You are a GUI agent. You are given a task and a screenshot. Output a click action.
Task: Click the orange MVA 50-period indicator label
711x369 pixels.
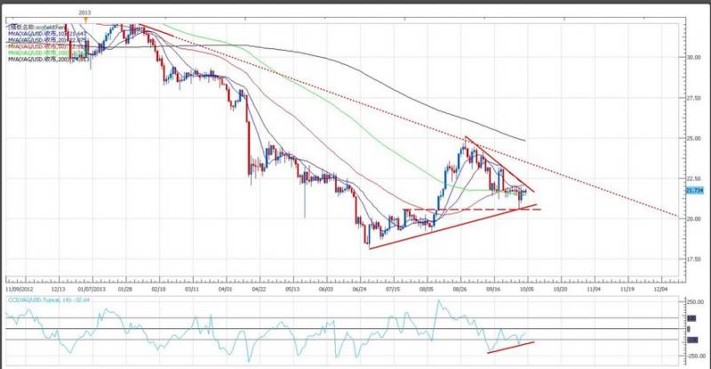pos(46,46)
